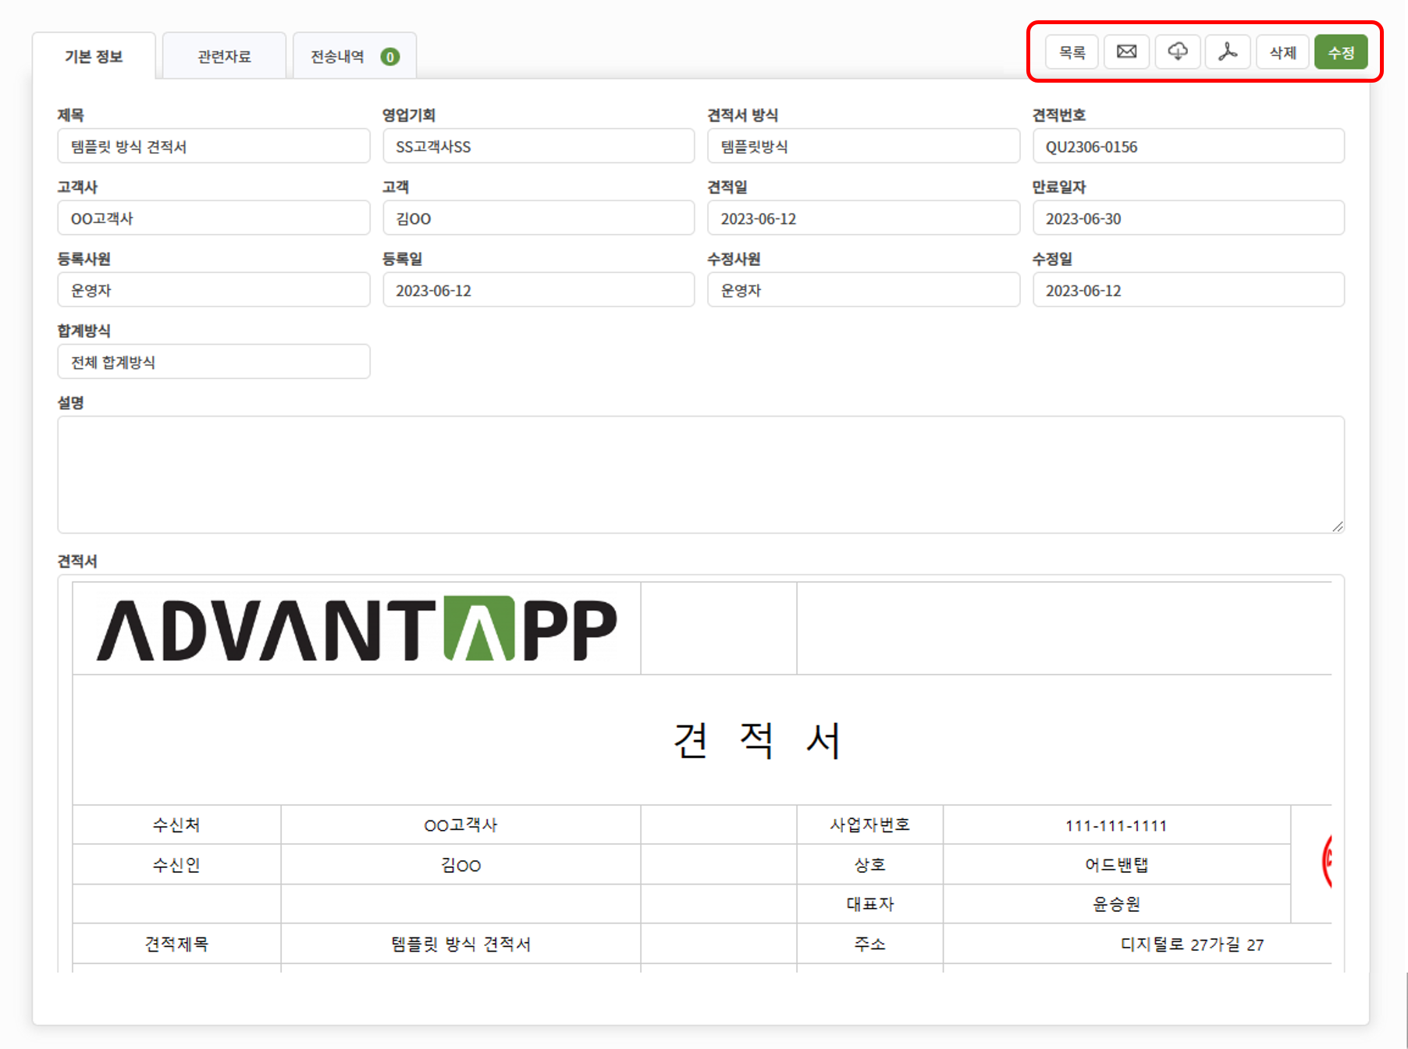This screenshot has width=1408, height=1049.
Task: Click the 수신인 cell in quote table
Action: click(x=176, y=864)
